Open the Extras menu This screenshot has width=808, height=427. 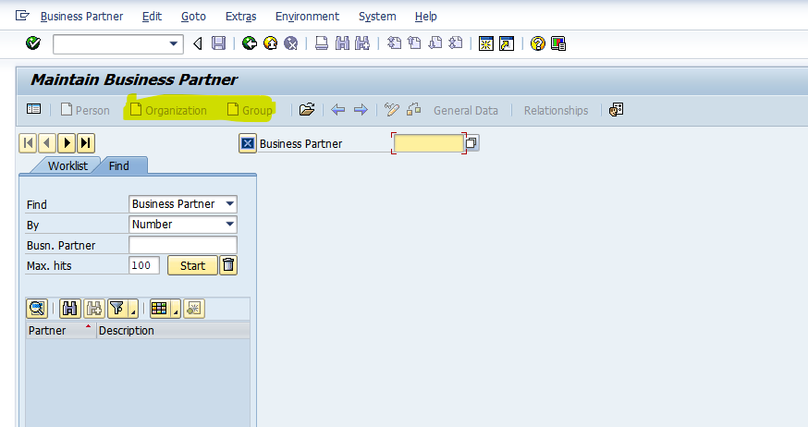(x=240, y=17)
